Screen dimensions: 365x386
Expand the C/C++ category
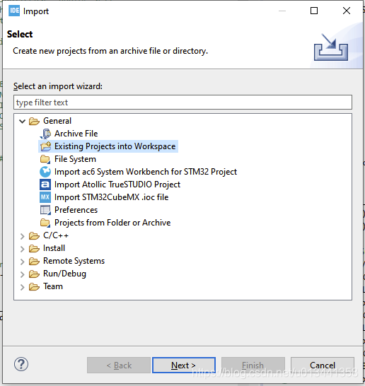pyautogui.click(x=23, y=236)
